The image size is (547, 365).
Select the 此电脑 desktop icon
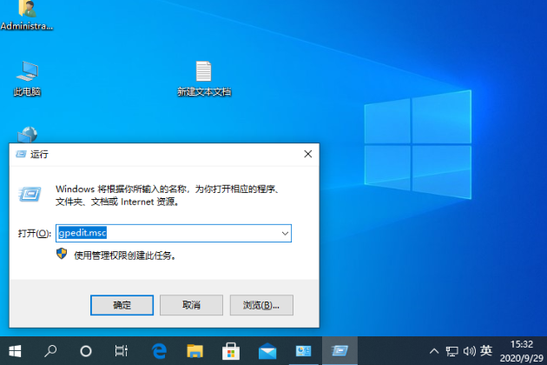click(27, 78)
